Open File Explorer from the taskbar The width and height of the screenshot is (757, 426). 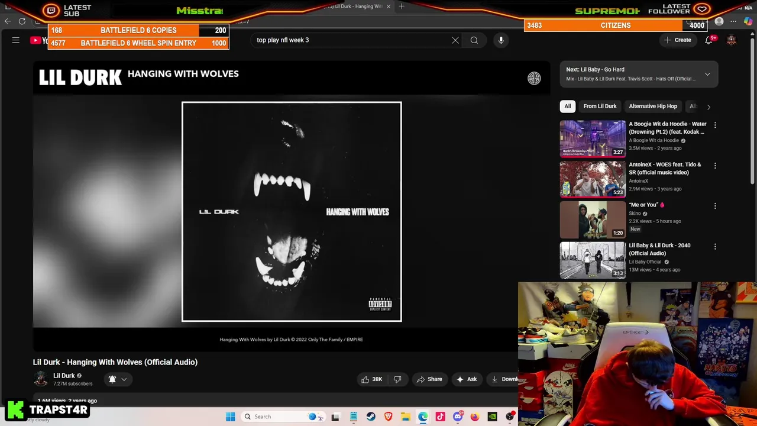406,417
